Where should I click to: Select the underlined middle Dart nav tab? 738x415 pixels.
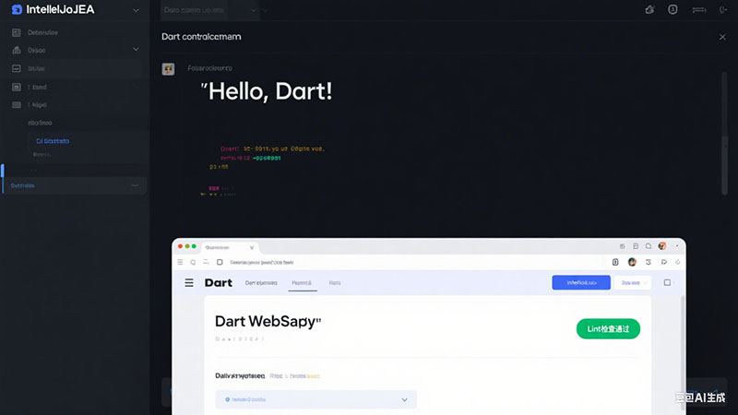pos(303,283)
